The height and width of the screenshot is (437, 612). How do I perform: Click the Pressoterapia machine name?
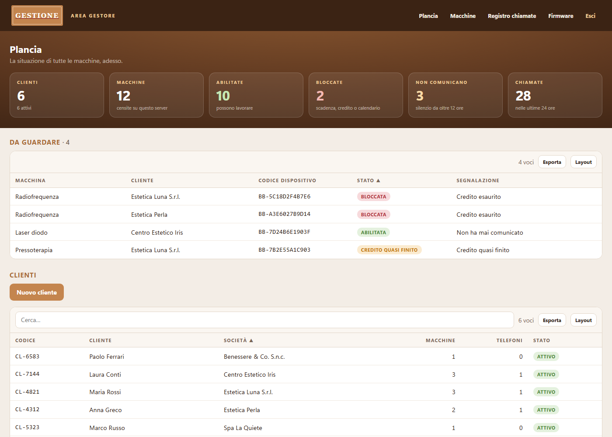[x=34, y=250]
